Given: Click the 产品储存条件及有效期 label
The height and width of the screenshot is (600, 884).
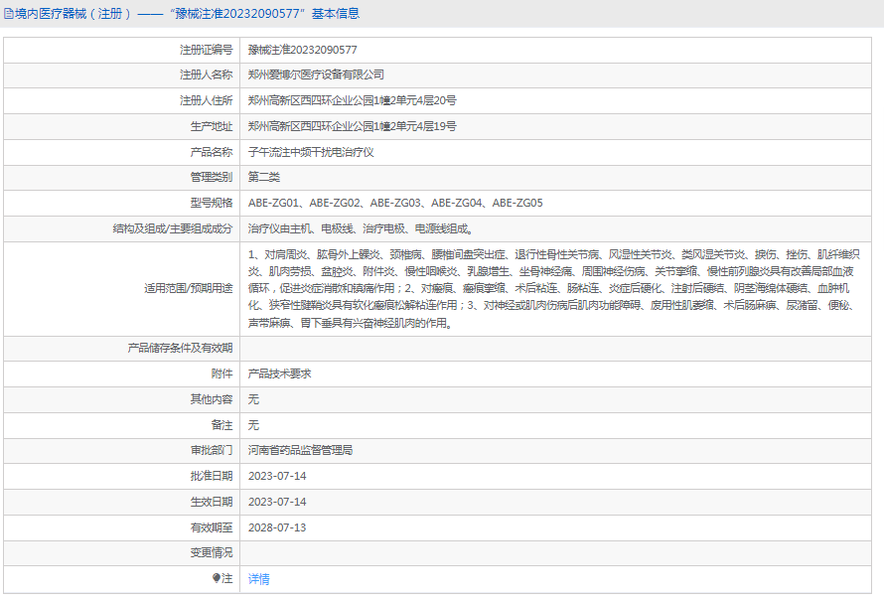Looking at the screenshot, I should (180, 348).
